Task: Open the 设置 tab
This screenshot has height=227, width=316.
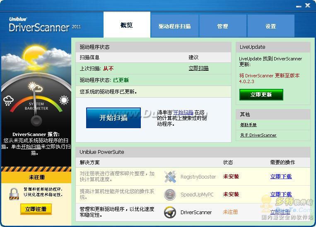Action: click(271, 26)
